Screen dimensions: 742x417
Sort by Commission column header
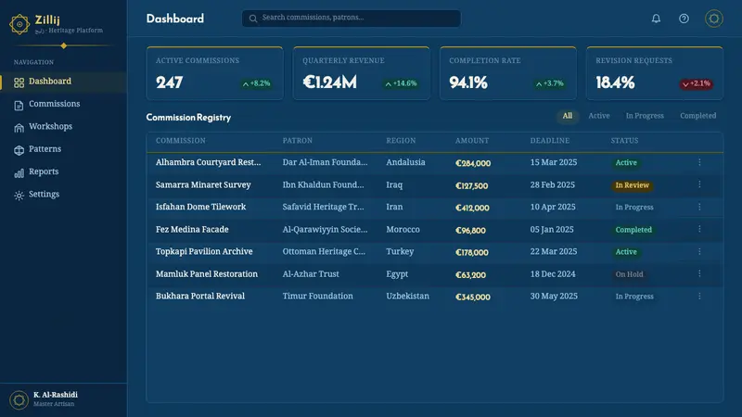pyautogui.click(x=181, y=141)
